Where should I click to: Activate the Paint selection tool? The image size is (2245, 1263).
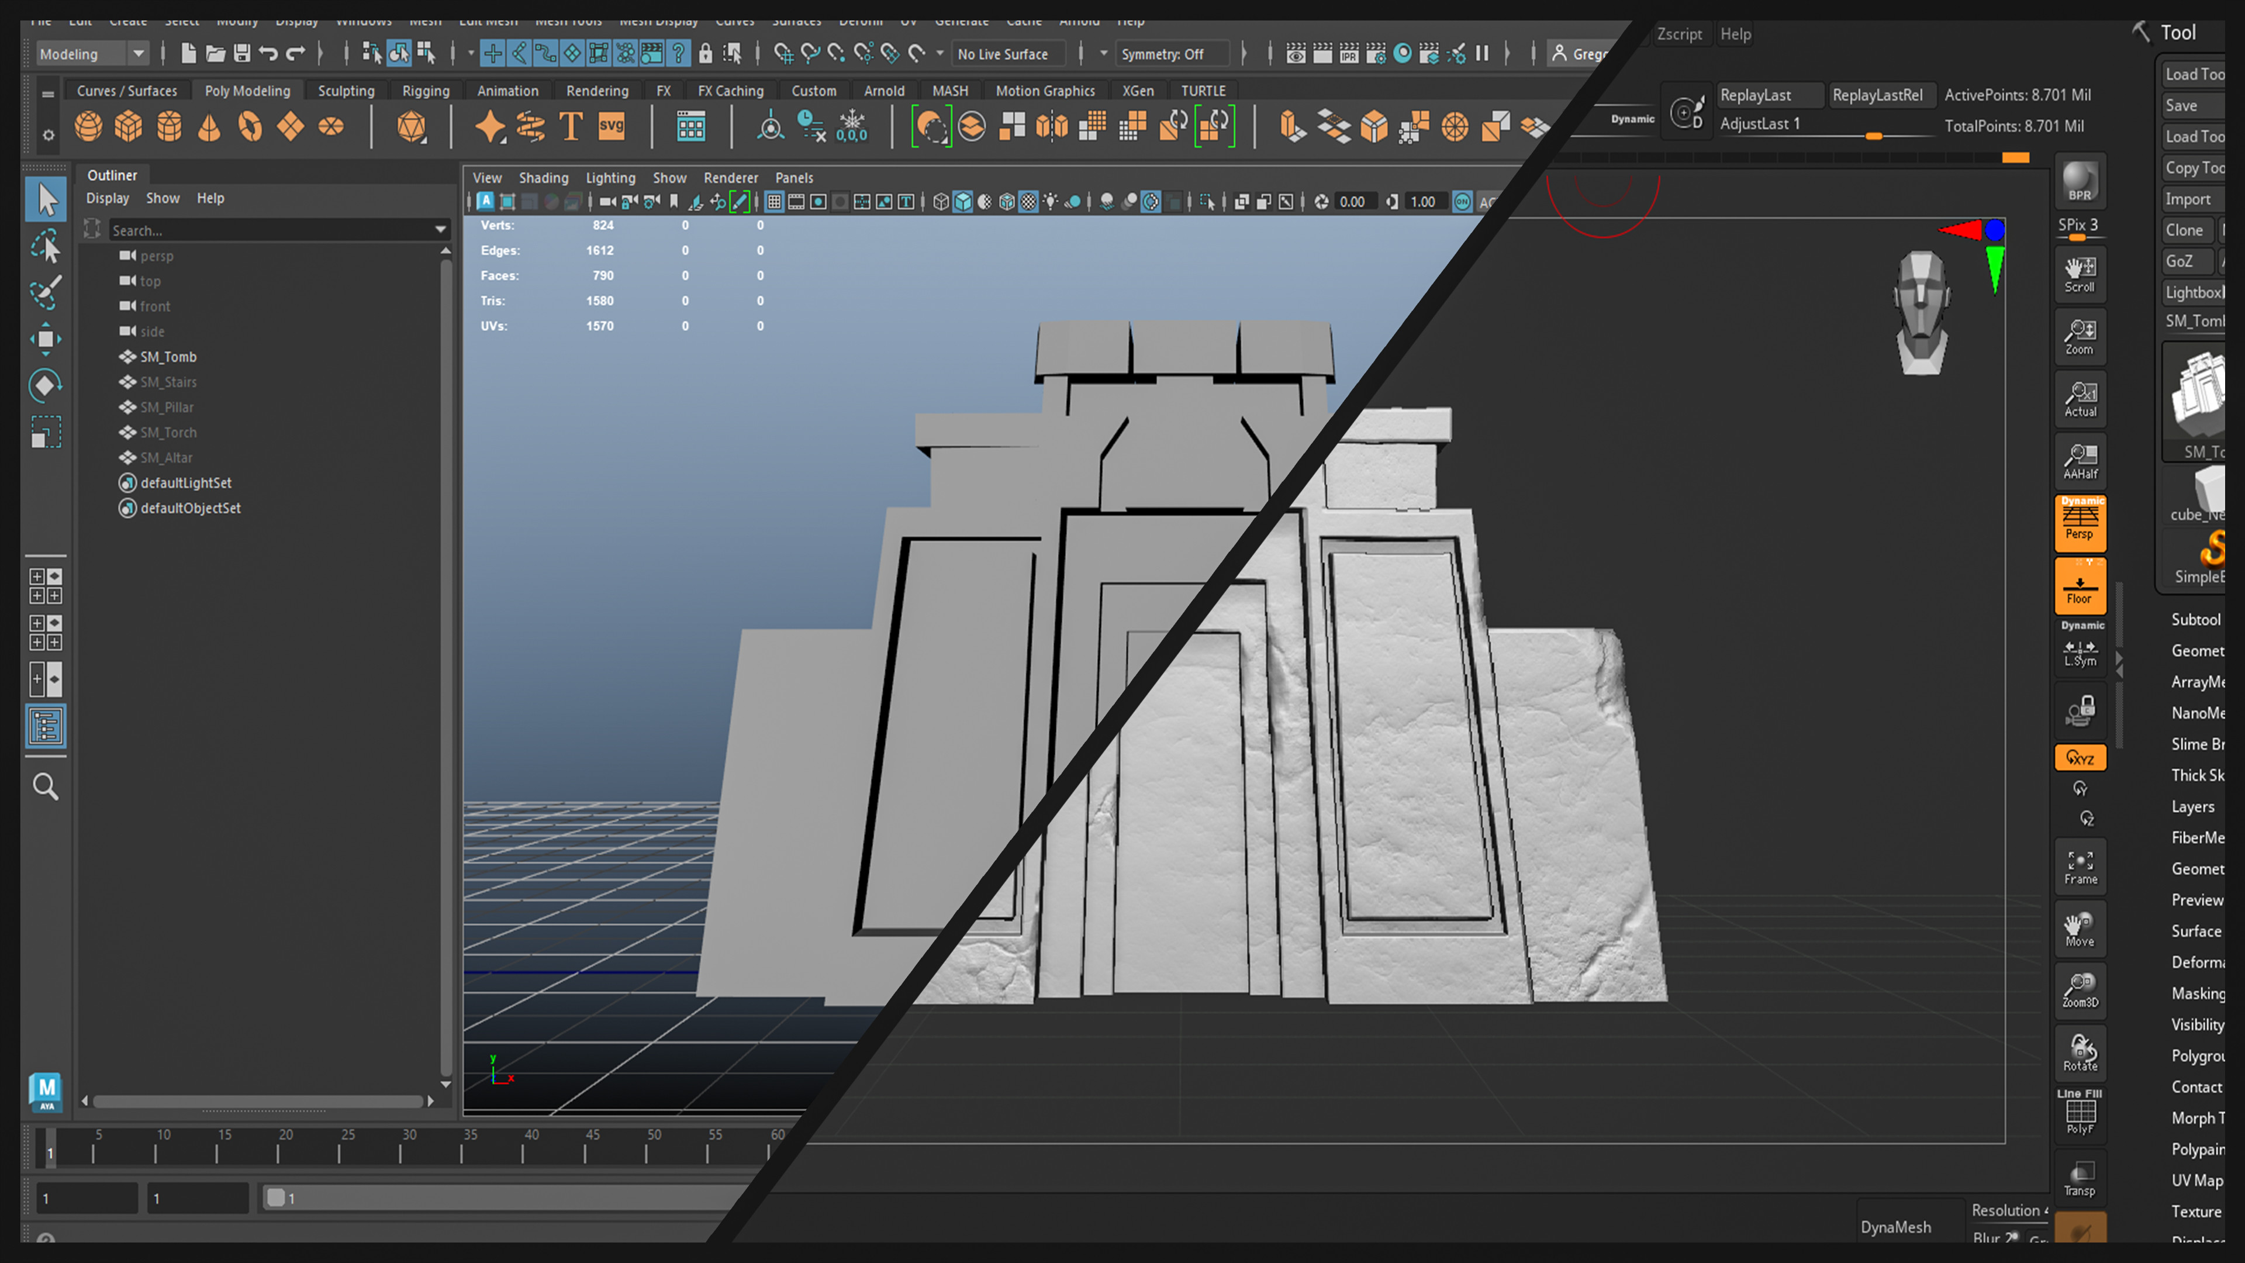[x=46, y=293]
